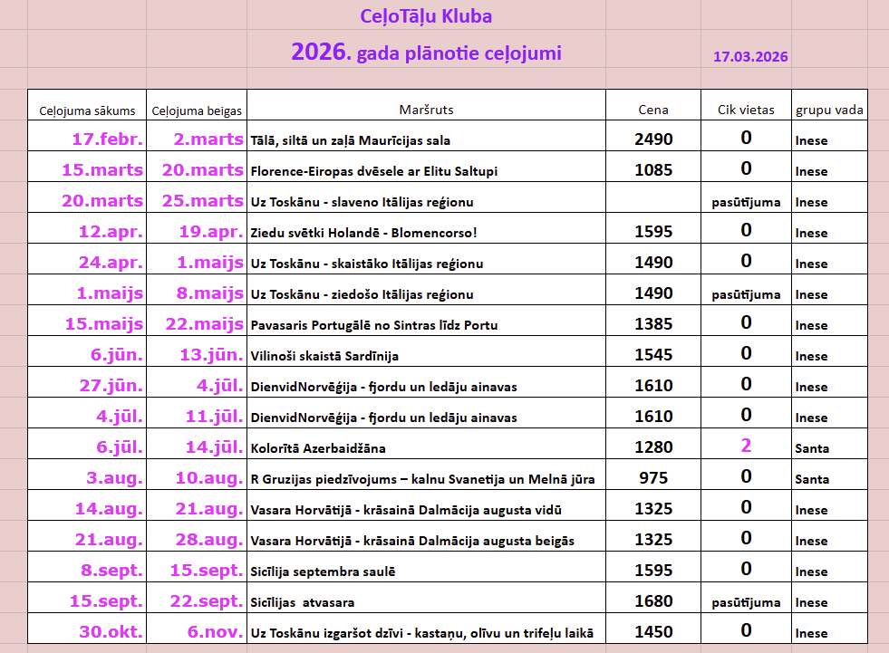This screenshot has width=889, height=653.
Task: Select the 'Cik vietas' column header
Action: click(746, 110)
